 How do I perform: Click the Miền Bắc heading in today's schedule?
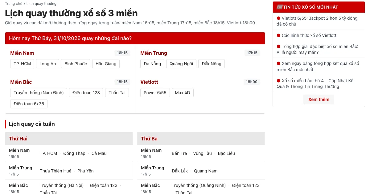21,82
